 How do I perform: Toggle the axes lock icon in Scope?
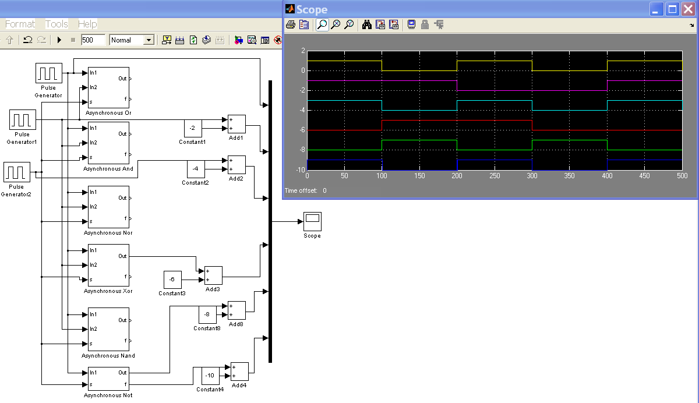425,24
